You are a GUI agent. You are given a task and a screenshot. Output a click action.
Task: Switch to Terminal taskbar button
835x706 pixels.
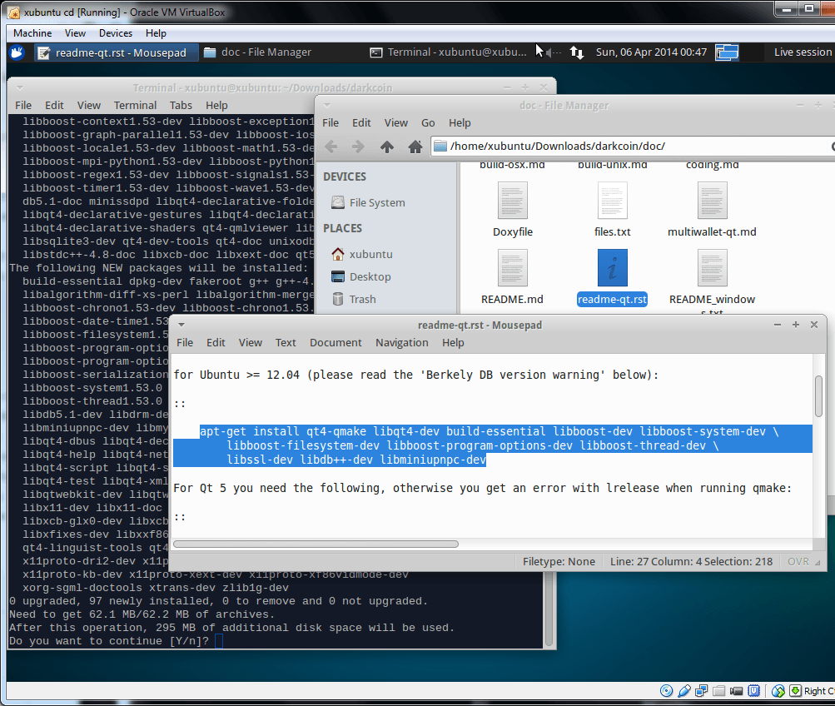449,52
